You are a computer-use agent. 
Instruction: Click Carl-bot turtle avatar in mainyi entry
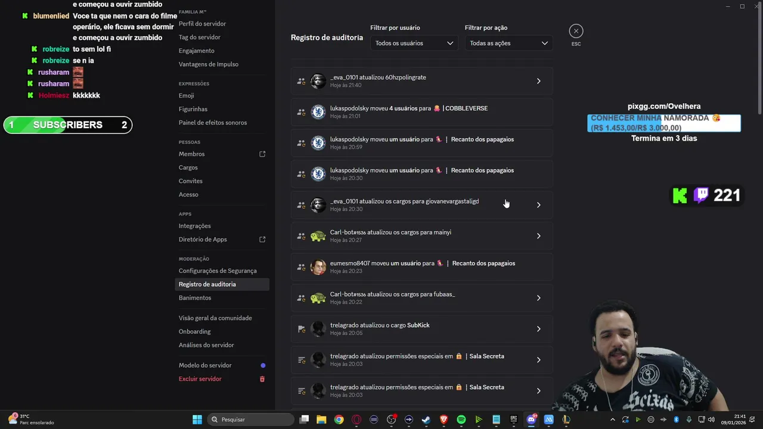click(x=318, y=236)
